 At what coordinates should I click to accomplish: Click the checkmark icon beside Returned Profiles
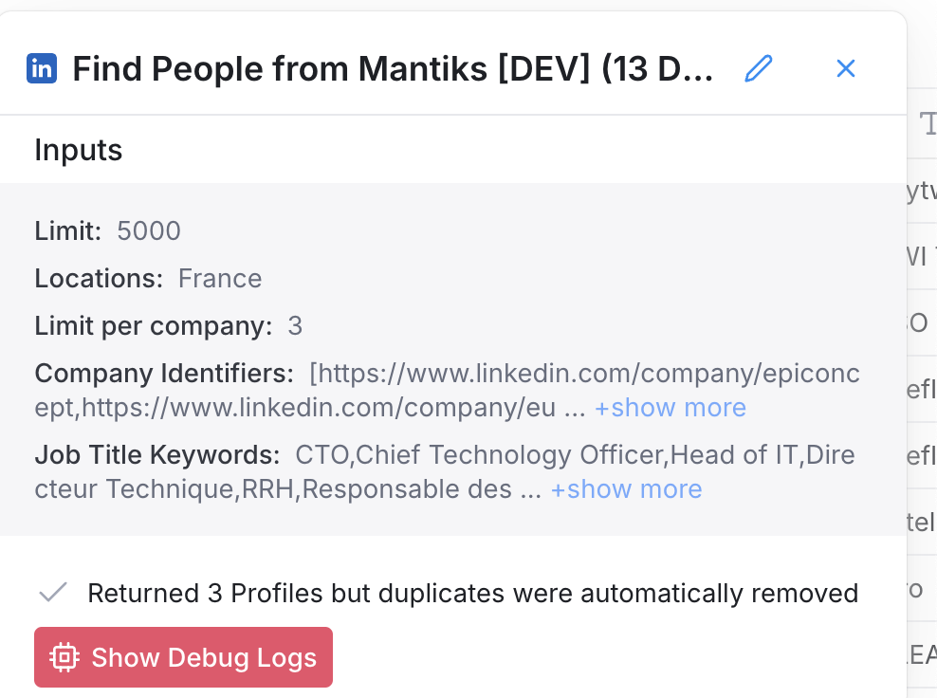[53, 594]
